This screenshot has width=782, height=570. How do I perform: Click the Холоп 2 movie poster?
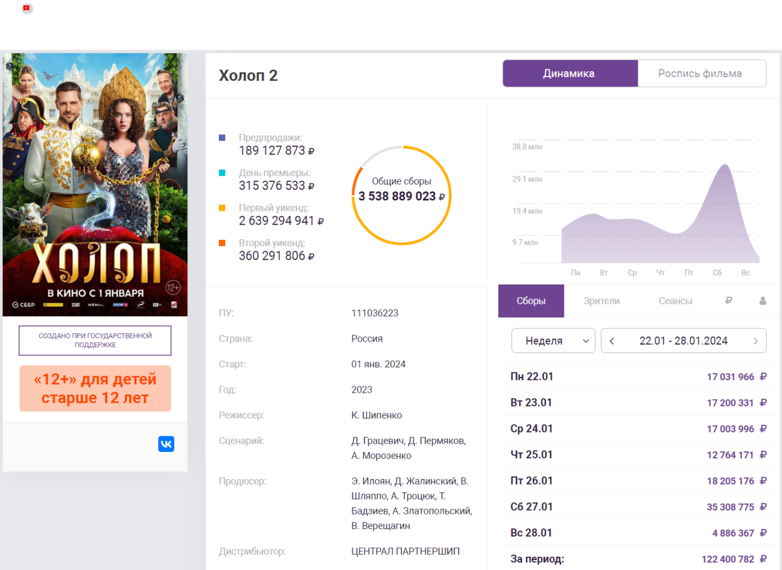95,184
